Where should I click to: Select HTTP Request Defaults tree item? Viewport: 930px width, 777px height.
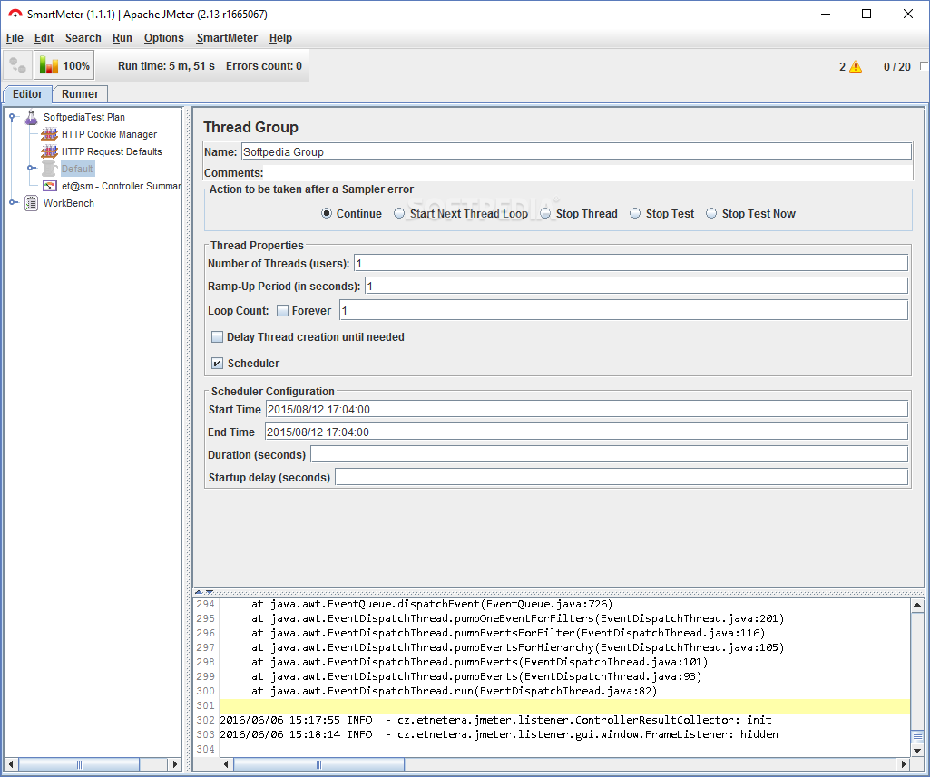pyautogui.click(x=112, y=151)
